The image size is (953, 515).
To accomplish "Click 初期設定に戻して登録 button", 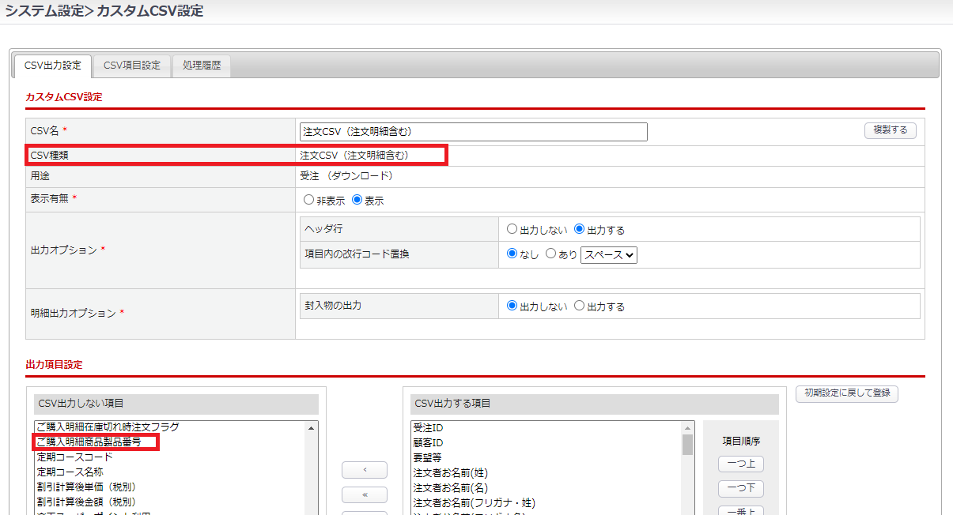I will 846,393.
